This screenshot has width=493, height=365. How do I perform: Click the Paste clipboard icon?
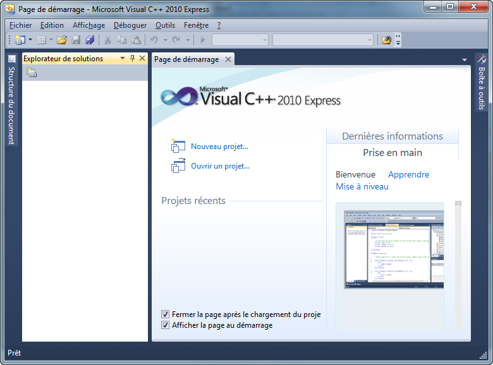click(135, 40)
